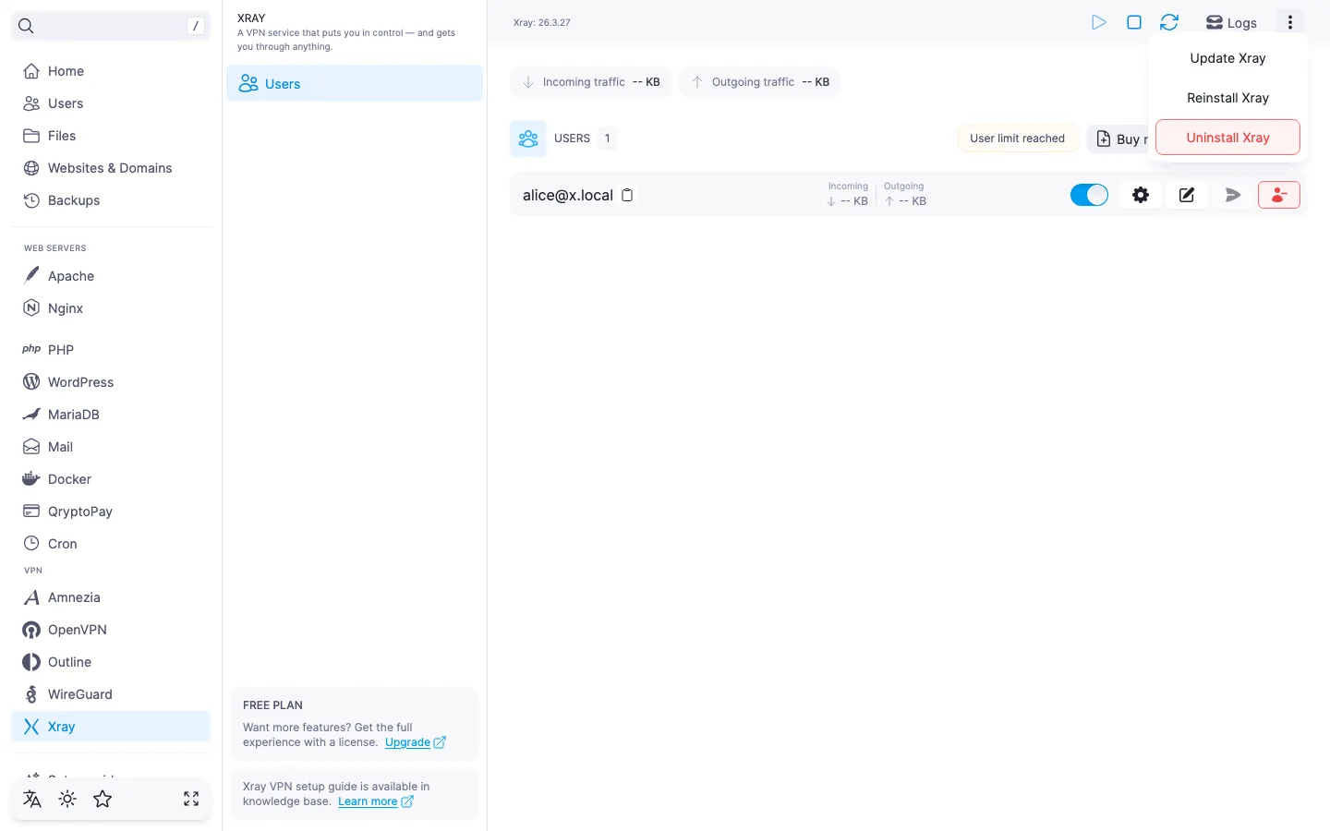Navigate to Websites & Domains
Screen dimensions: 1330x831
111,168
